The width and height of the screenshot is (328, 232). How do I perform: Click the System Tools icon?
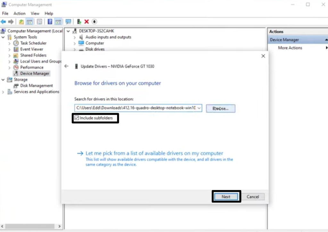click(x=10, y=37)
